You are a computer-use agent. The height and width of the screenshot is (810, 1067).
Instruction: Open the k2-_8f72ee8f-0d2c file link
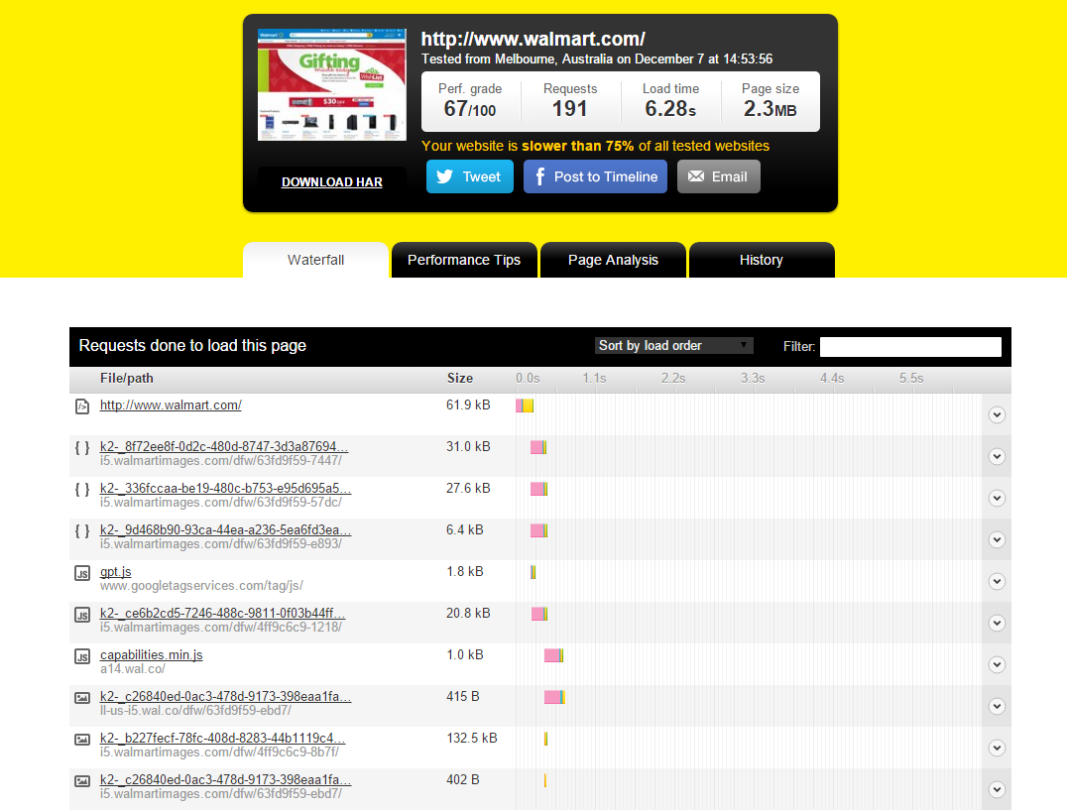[x=224, y=447]
